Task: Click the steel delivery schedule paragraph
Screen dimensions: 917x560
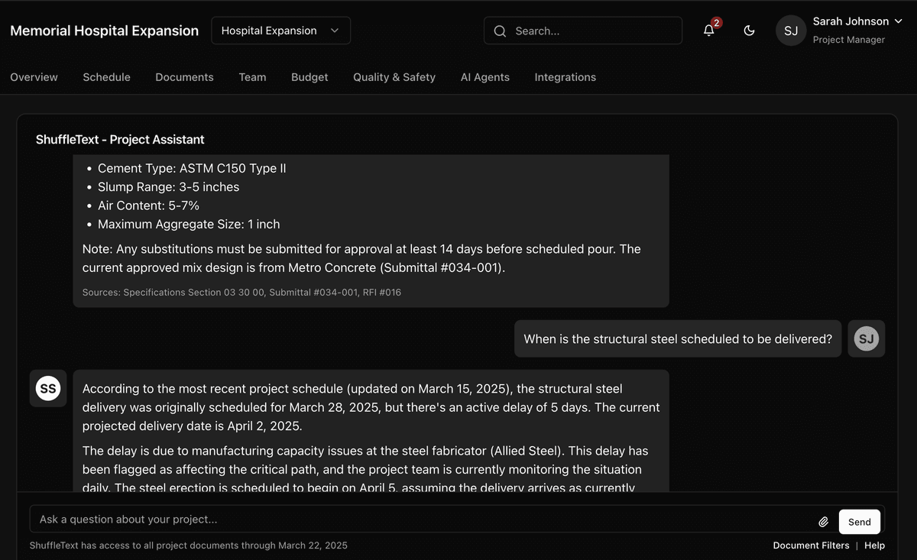Action: (x=371, y=407)
